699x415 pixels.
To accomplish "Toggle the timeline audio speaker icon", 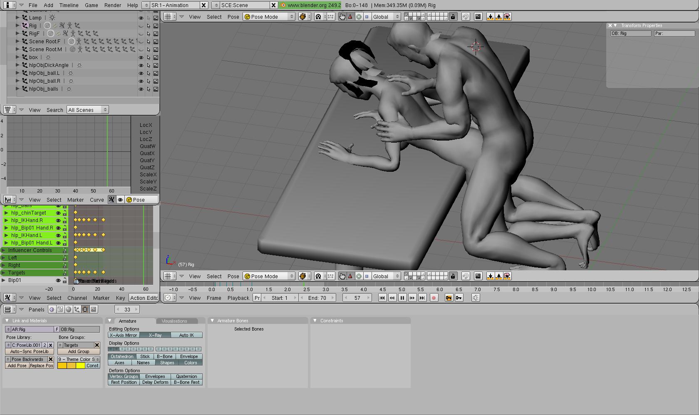I will coord(476,298).
